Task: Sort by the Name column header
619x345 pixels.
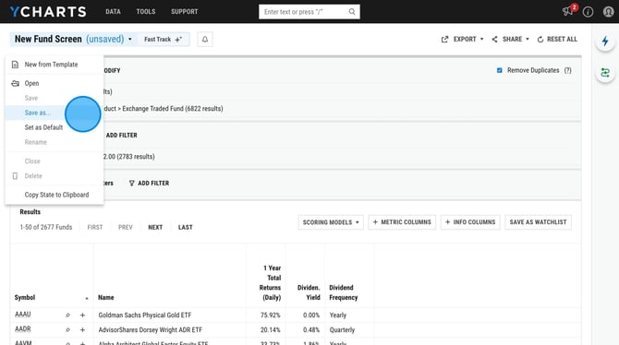Action: [106, 297]
